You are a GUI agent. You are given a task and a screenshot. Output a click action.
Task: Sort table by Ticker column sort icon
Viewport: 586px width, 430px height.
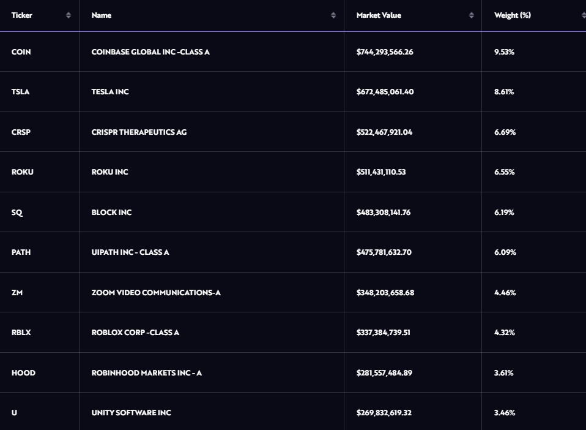[69, 15]
